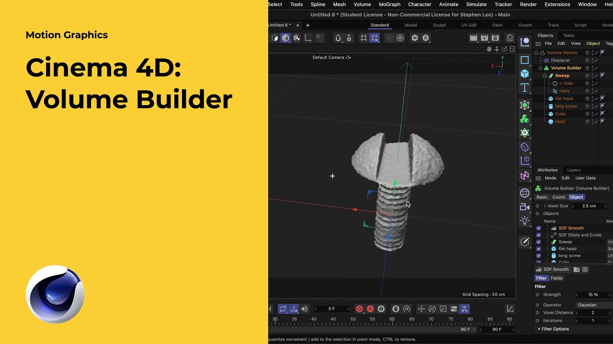The height and width of the screenshot is (344, 613).
Task: Increase the Strength value arrow
Action: click(609, 295)
